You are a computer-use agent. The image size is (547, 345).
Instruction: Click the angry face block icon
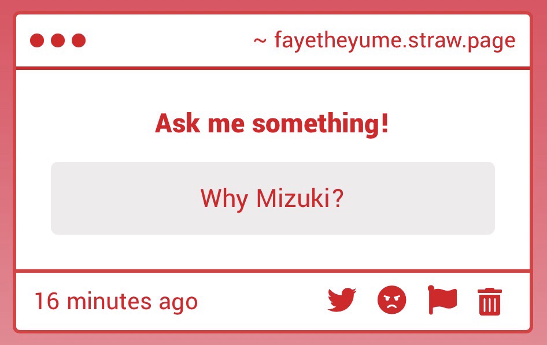tap(392, 301)
